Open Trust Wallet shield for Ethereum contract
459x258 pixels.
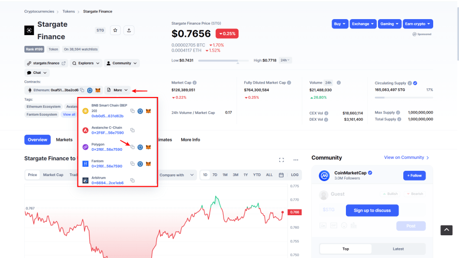(x=90, y=90)
